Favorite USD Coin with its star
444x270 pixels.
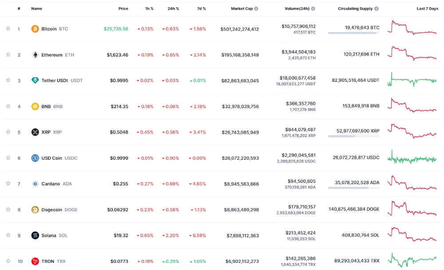[x=8, y=158]
